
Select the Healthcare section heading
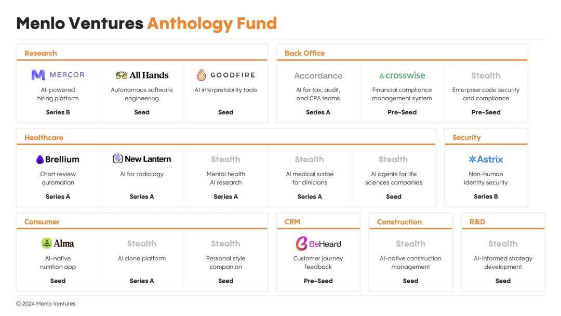point(44,138)
